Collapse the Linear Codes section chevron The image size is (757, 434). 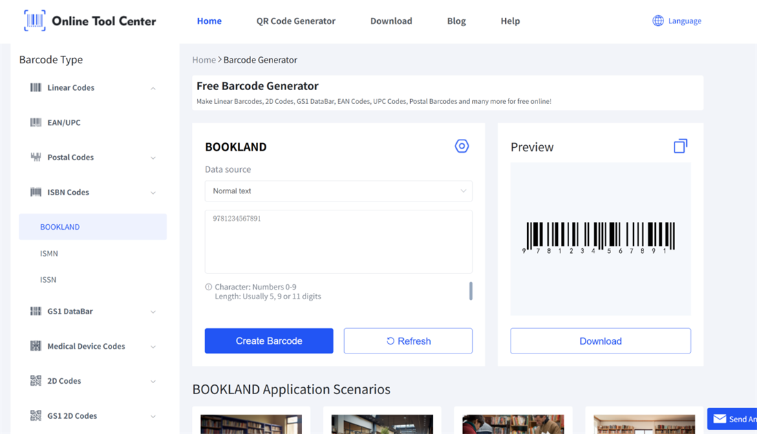point(153,88)
